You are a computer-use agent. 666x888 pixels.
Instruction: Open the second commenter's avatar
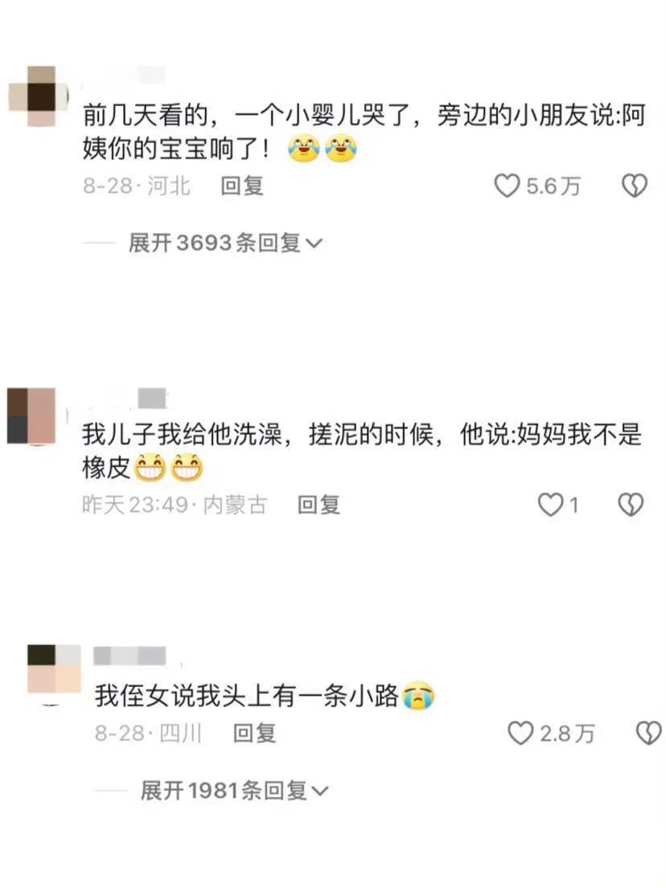click(x=31, y=416)
